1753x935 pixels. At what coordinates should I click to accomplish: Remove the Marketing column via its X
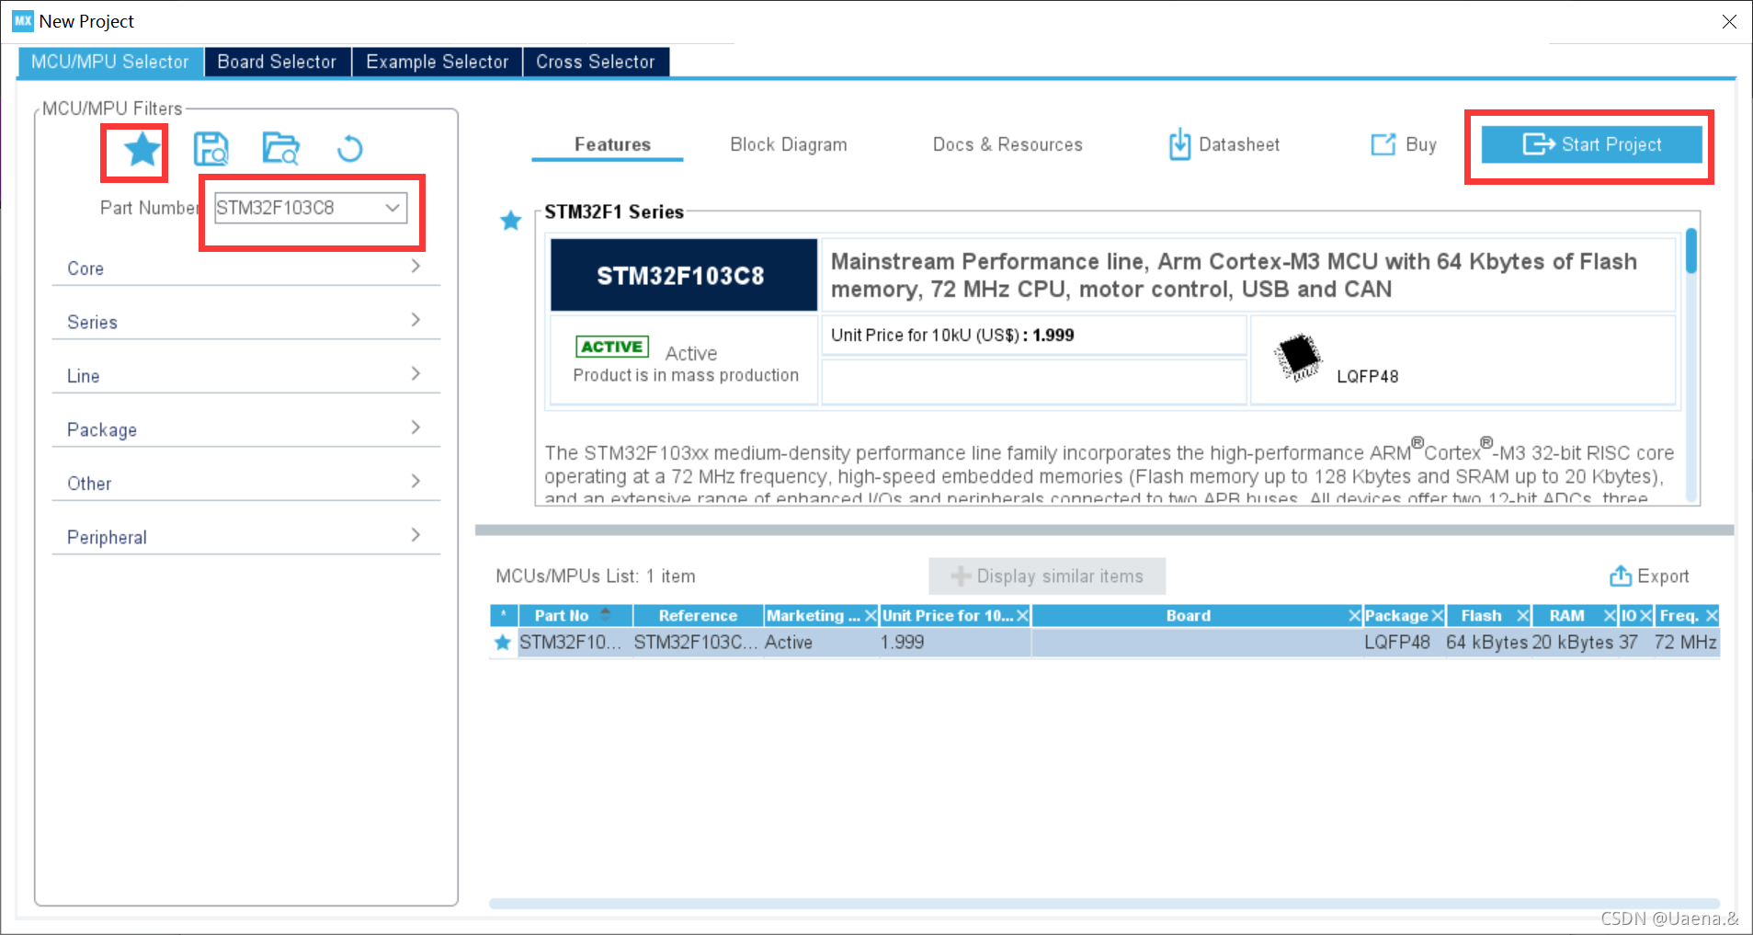(x=871, y=616)
